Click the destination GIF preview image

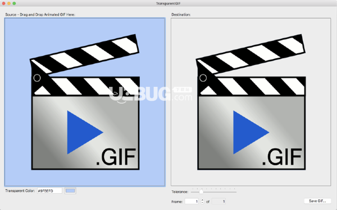click(x=251, y=102)
